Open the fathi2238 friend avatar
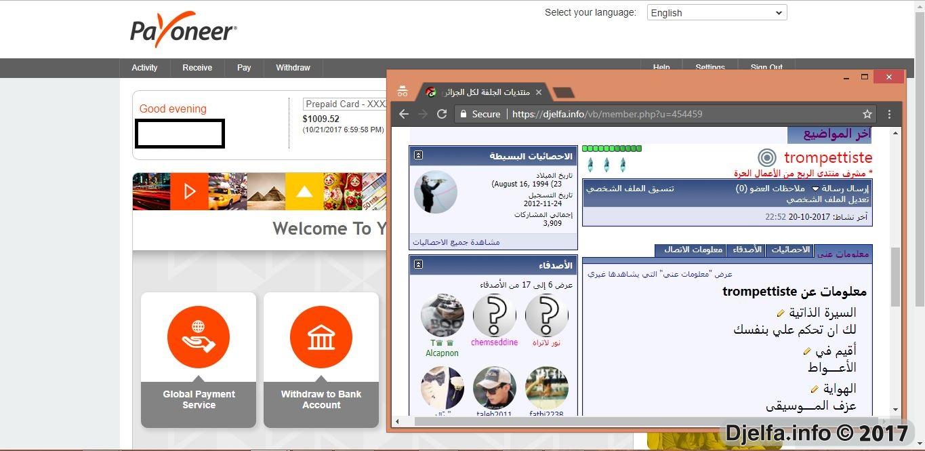 (546, 389)
